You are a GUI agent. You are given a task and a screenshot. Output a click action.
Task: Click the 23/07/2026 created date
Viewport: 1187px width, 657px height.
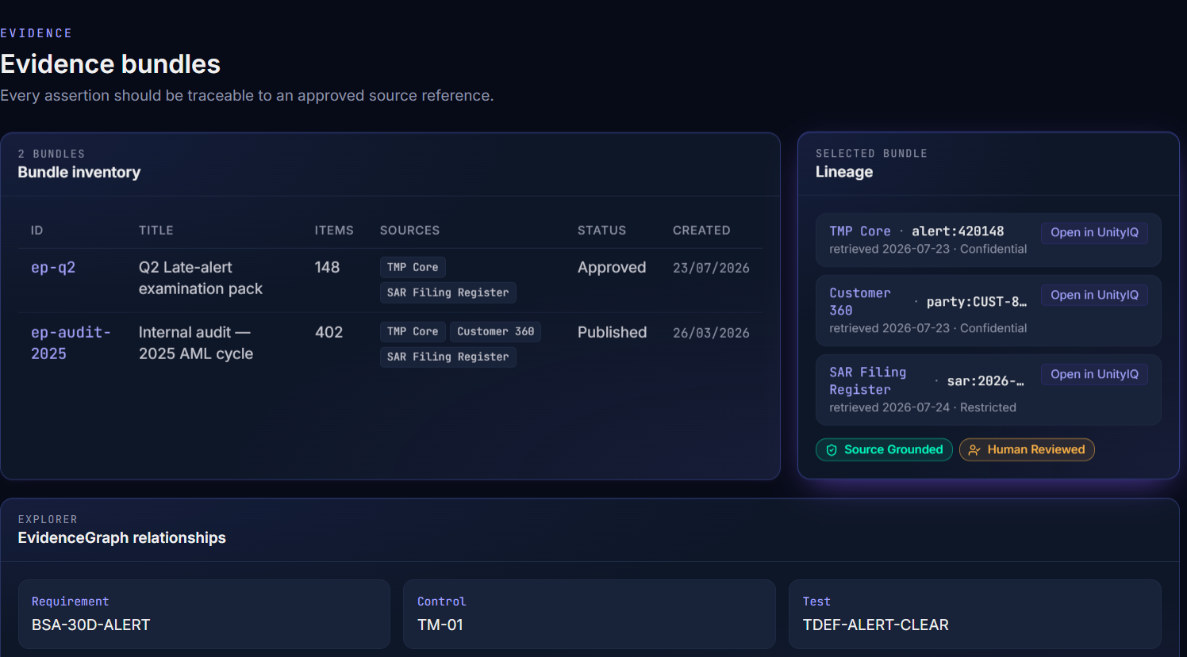click(x=711, y=269)
